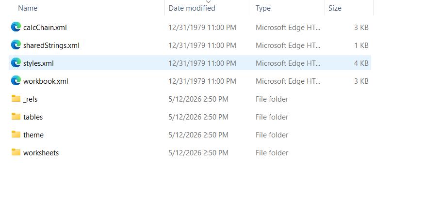Select the calcChain.xml Edge file icon
Image resolution: width=440 pixels, height=211 pixels.
tap(16, 27)
